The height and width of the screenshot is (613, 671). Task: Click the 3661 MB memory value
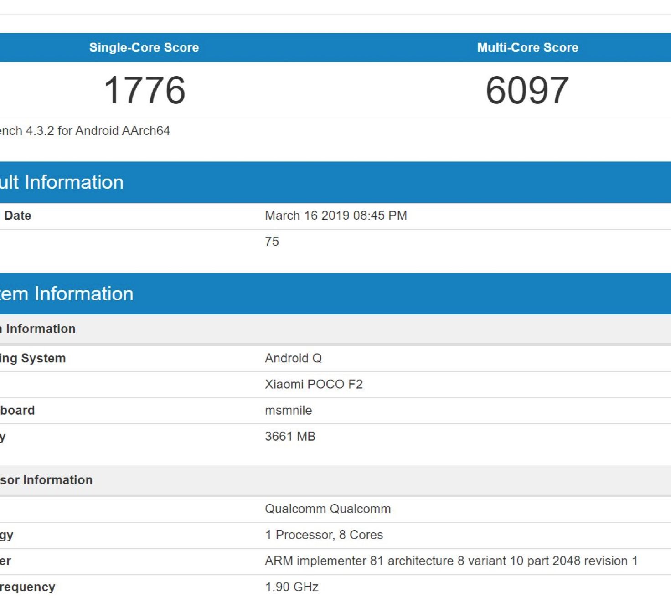point(290,436)
